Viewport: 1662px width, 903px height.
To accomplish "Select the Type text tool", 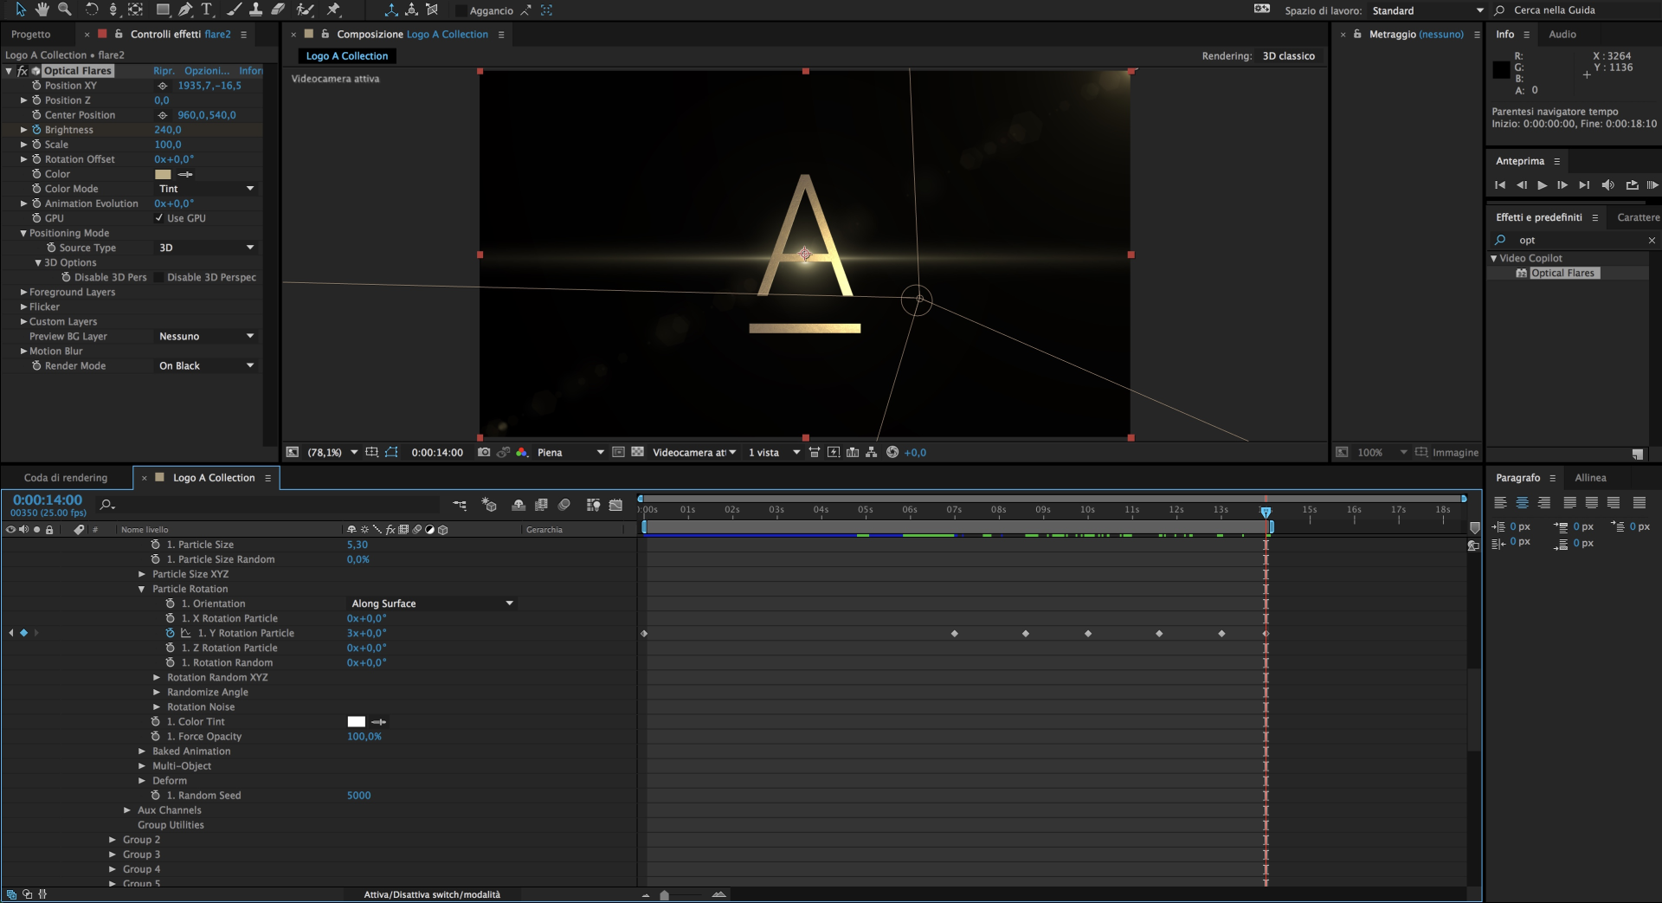I will [x=207, y=10].
